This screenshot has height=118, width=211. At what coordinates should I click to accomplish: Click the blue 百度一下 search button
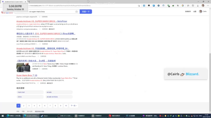[86, 12]
